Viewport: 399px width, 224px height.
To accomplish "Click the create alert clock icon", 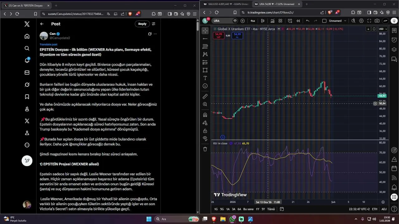I will coord(290,21).
